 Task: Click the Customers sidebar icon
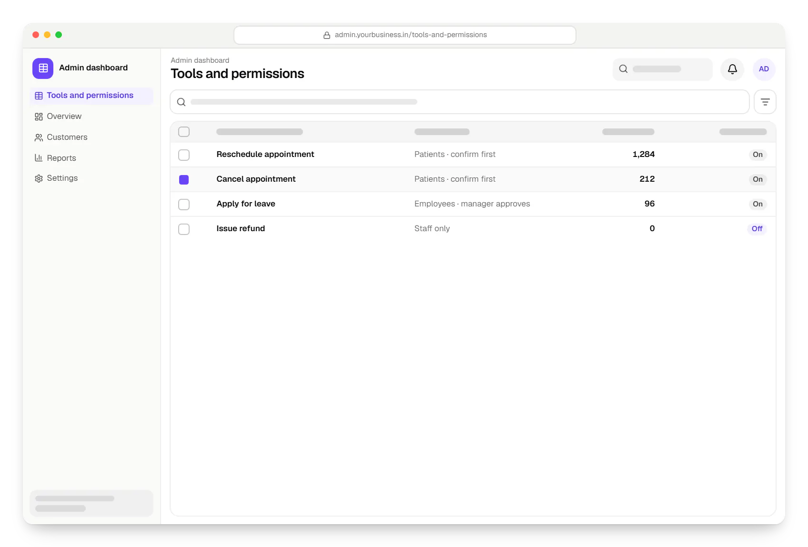[39, 137]
